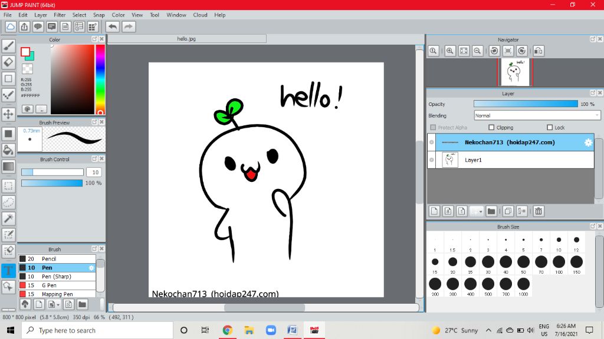Switch to the hello.jpg tab

coord(186,39)
